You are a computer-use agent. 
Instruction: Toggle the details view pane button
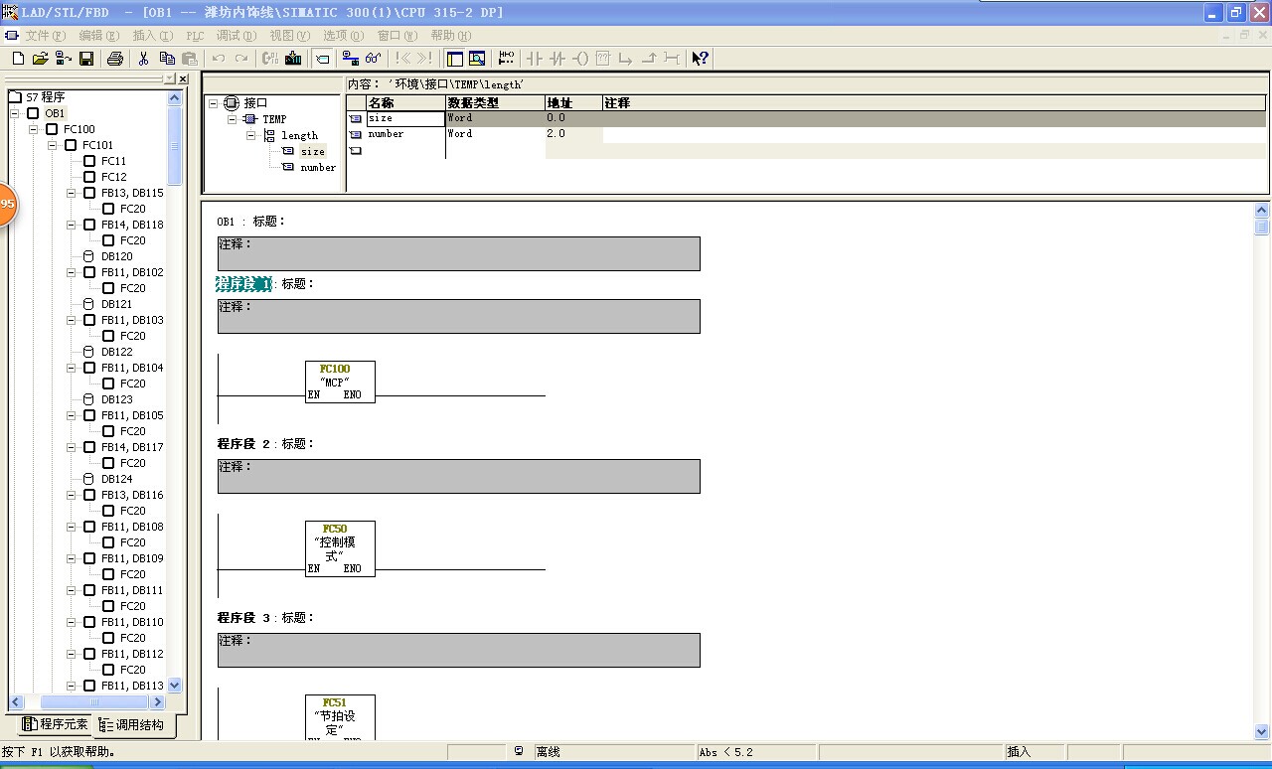[477, 59]
